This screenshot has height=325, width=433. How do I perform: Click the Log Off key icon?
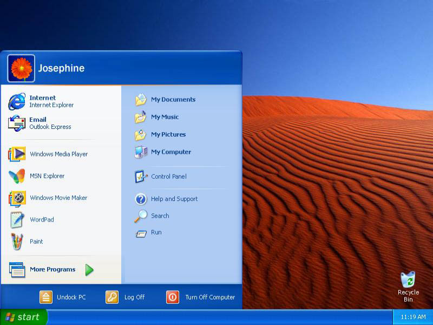click(x=112, y=297)
